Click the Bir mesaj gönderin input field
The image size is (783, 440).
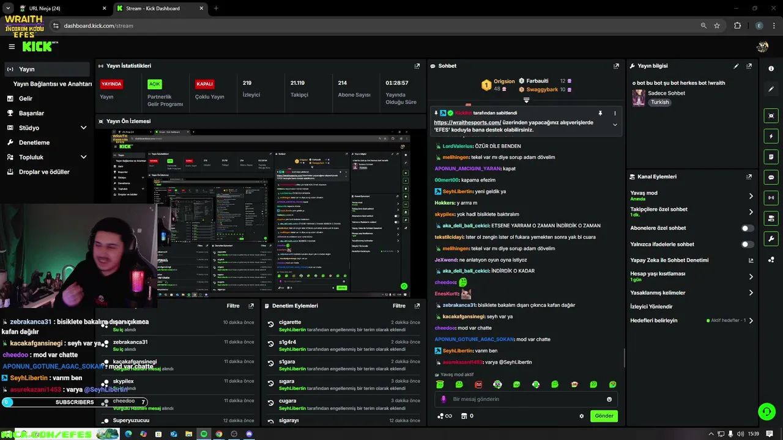pyautogui.click(x=526, y=399)
